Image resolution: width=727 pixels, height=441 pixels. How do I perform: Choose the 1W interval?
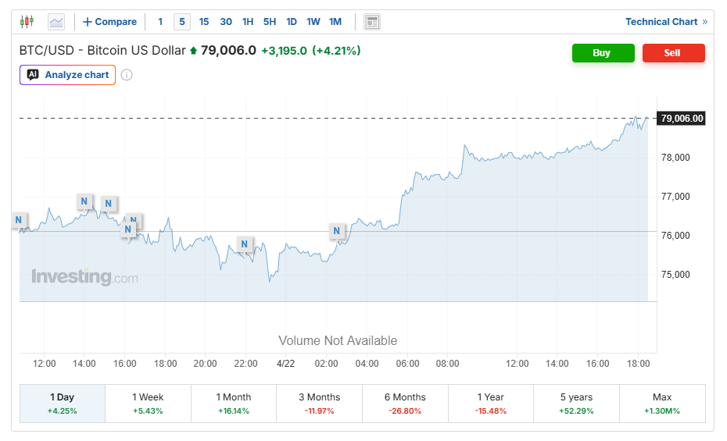pos(313,22)
